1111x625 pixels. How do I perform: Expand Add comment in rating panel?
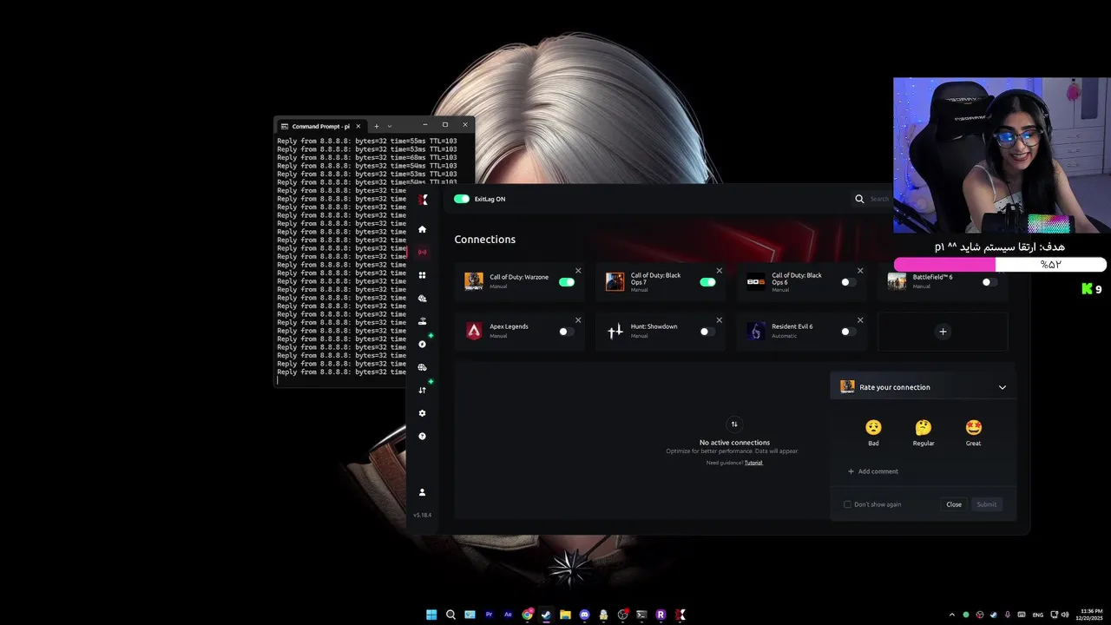click(873, 471)
